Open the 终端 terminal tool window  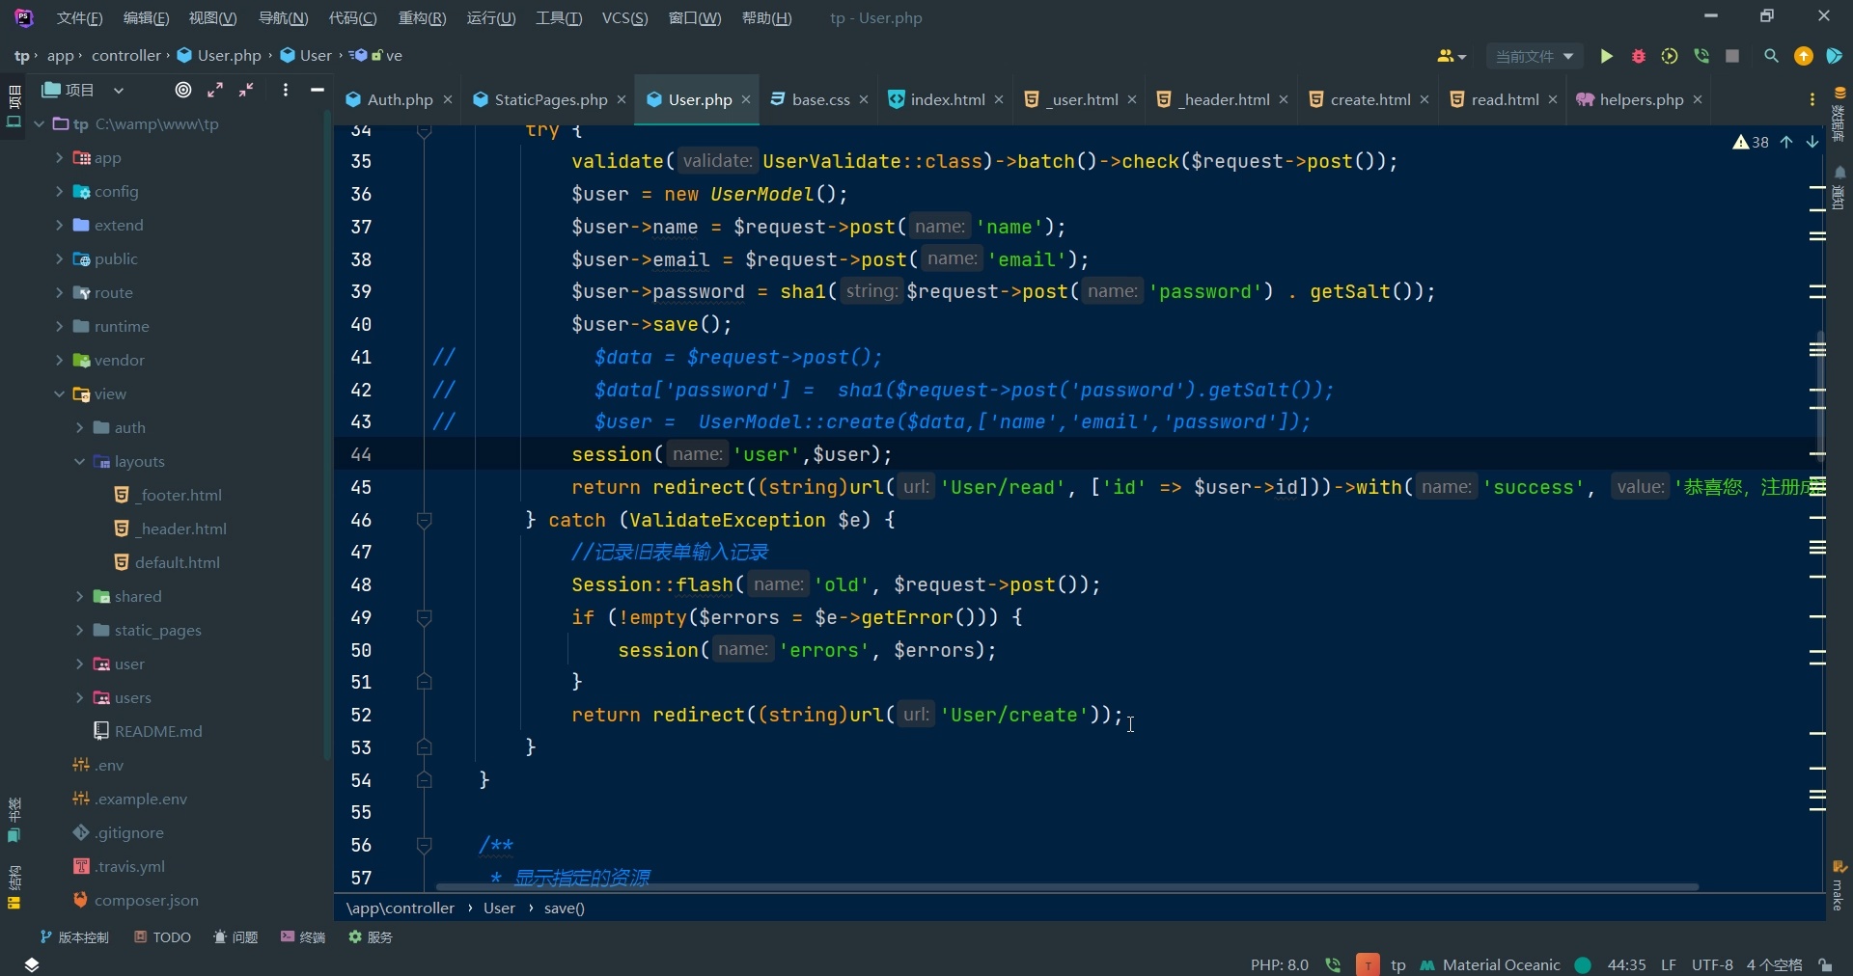[x=303, y=937]
